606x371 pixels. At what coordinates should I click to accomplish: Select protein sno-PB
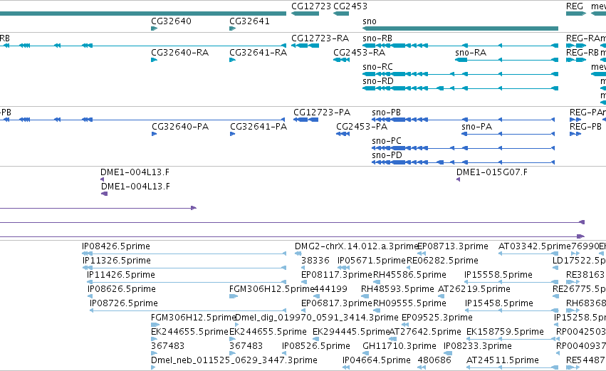click(x=386, y=113)
